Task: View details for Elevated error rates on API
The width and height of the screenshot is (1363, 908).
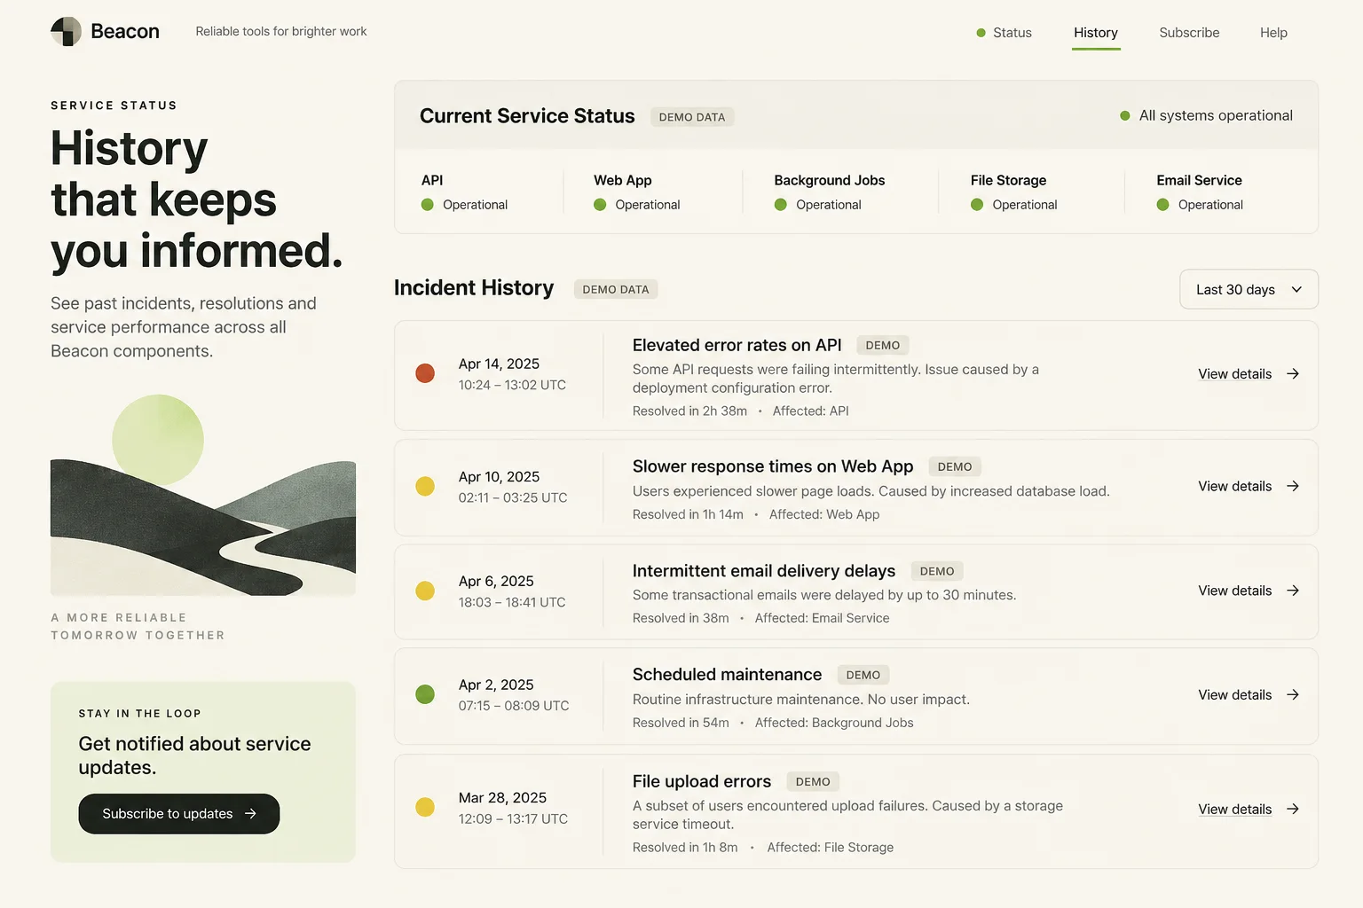Action: pos(1235,374)
